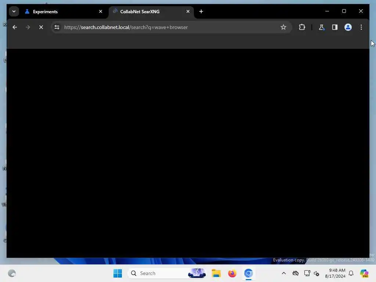Open the display tray icon
Image resolution: width=376 pixels, height=282 pixels.
coord(307,273)
